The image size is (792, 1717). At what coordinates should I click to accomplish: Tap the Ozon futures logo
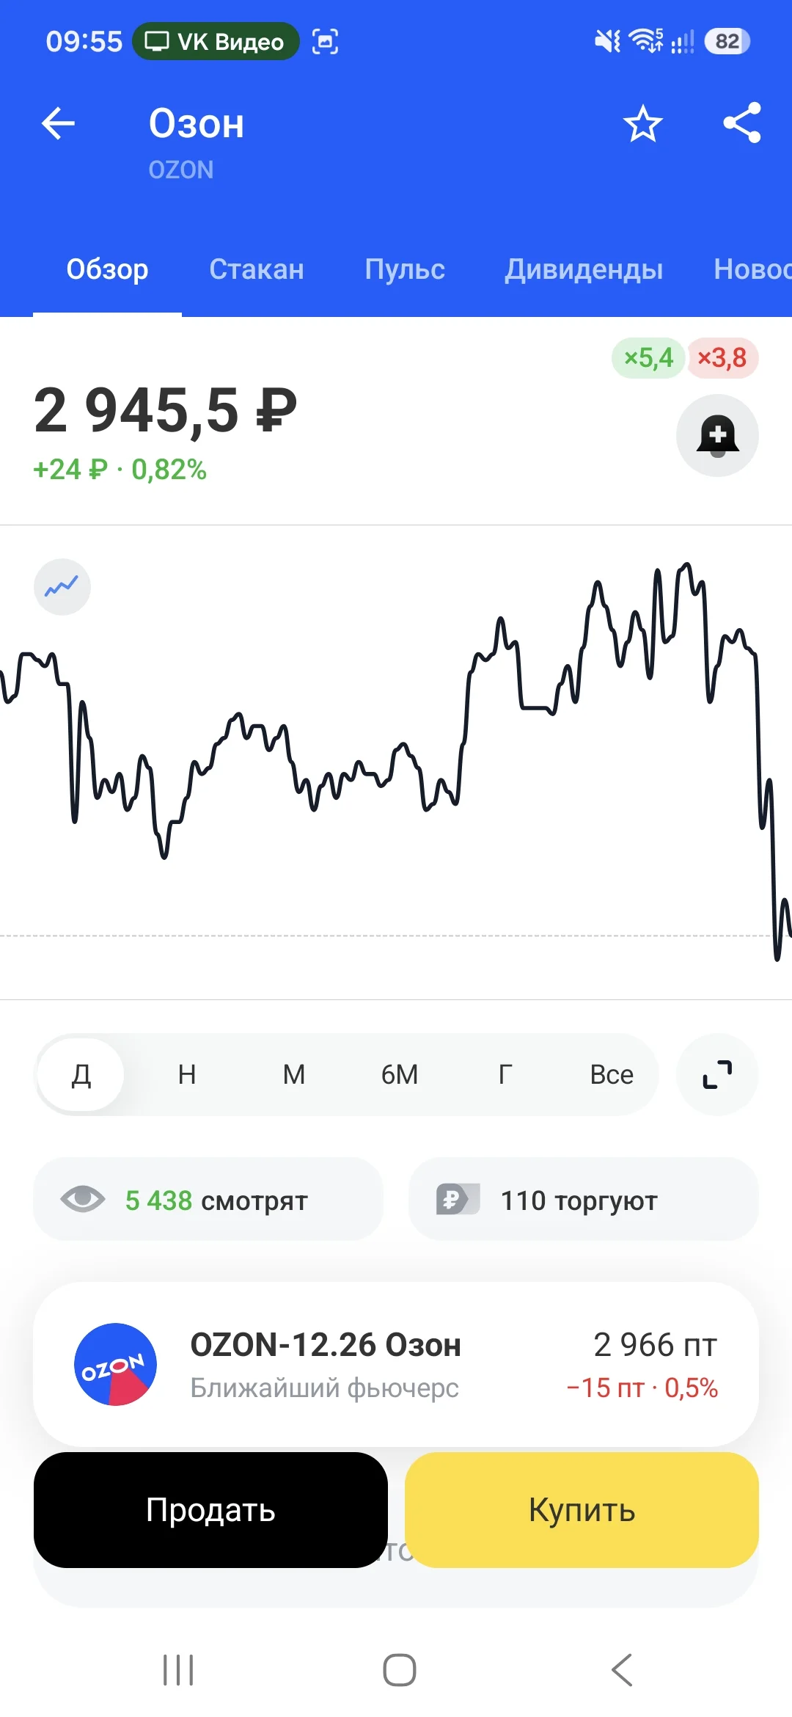[x=115, y=1364]
